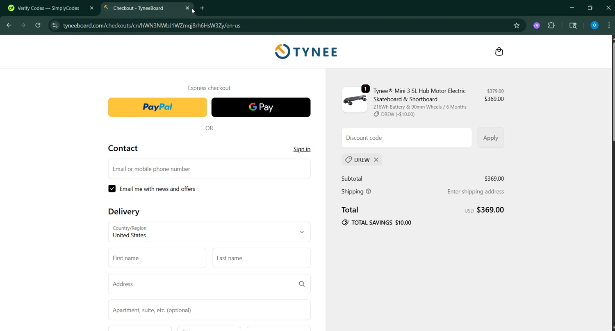Click the Last name field
Image resolution: width=615 pixels, height=331 pixels.
pos(261,258)
